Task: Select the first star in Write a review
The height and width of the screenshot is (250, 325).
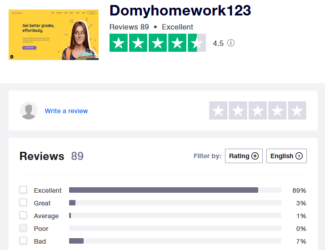Action: pos(218,110)
